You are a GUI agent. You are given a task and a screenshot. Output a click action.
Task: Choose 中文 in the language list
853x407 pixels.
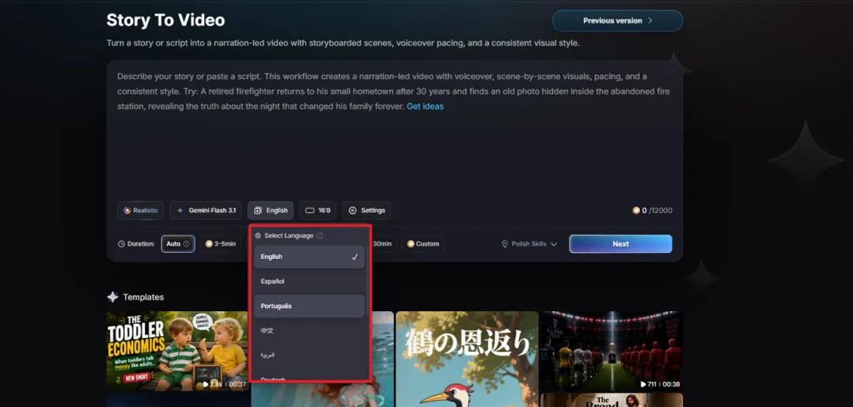coord(309,330)
